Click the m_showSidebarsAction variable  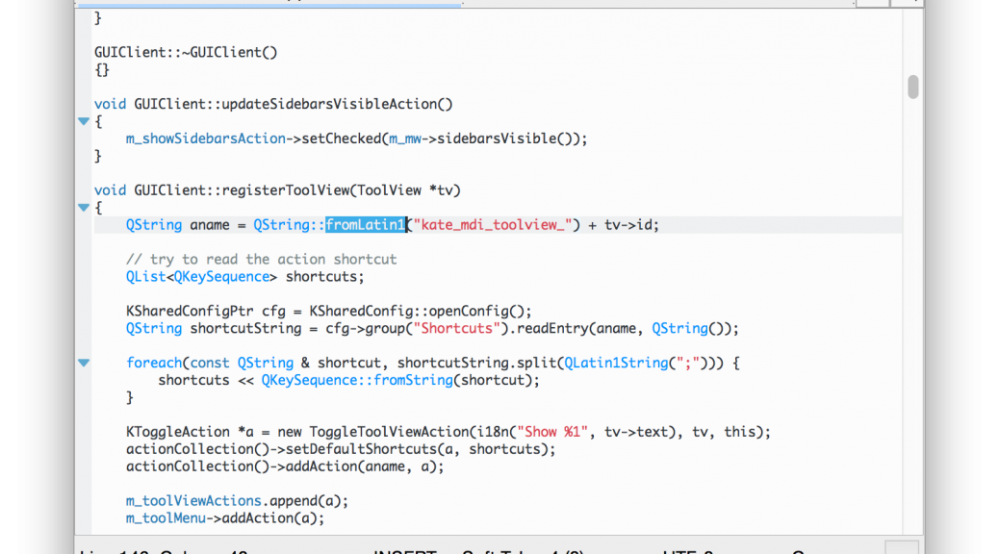[x=206, y=138]
